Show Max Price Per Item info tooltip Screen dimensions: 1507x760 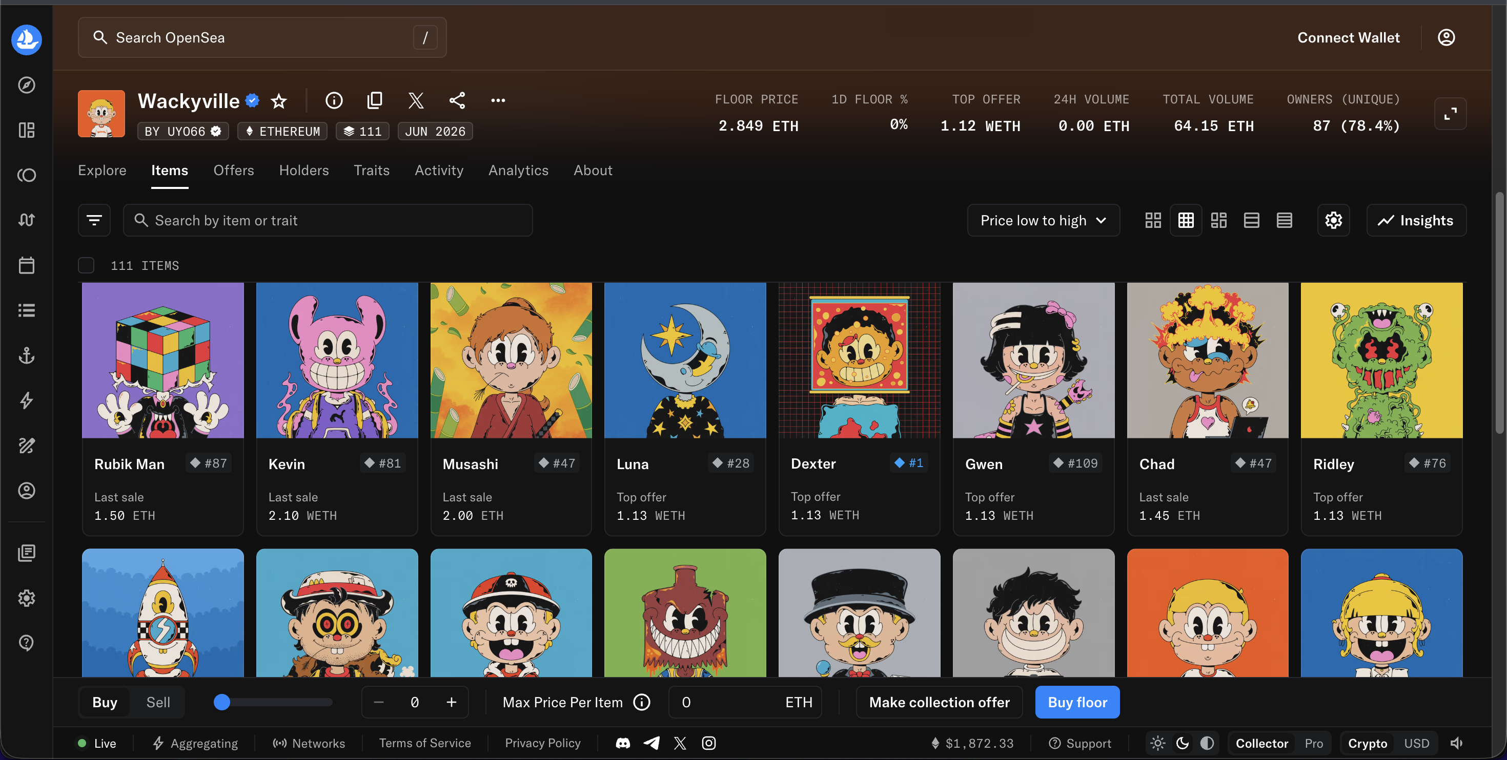pyautogui.click(x=642, y=702)
